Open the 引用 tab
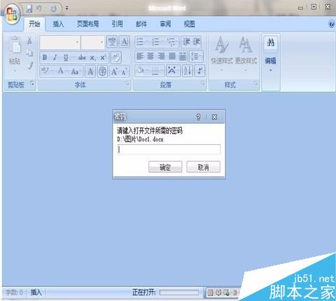 pos(117,24)
